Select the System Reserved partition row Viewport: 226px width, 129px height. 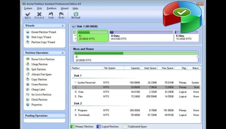click(x=136, y=83)
